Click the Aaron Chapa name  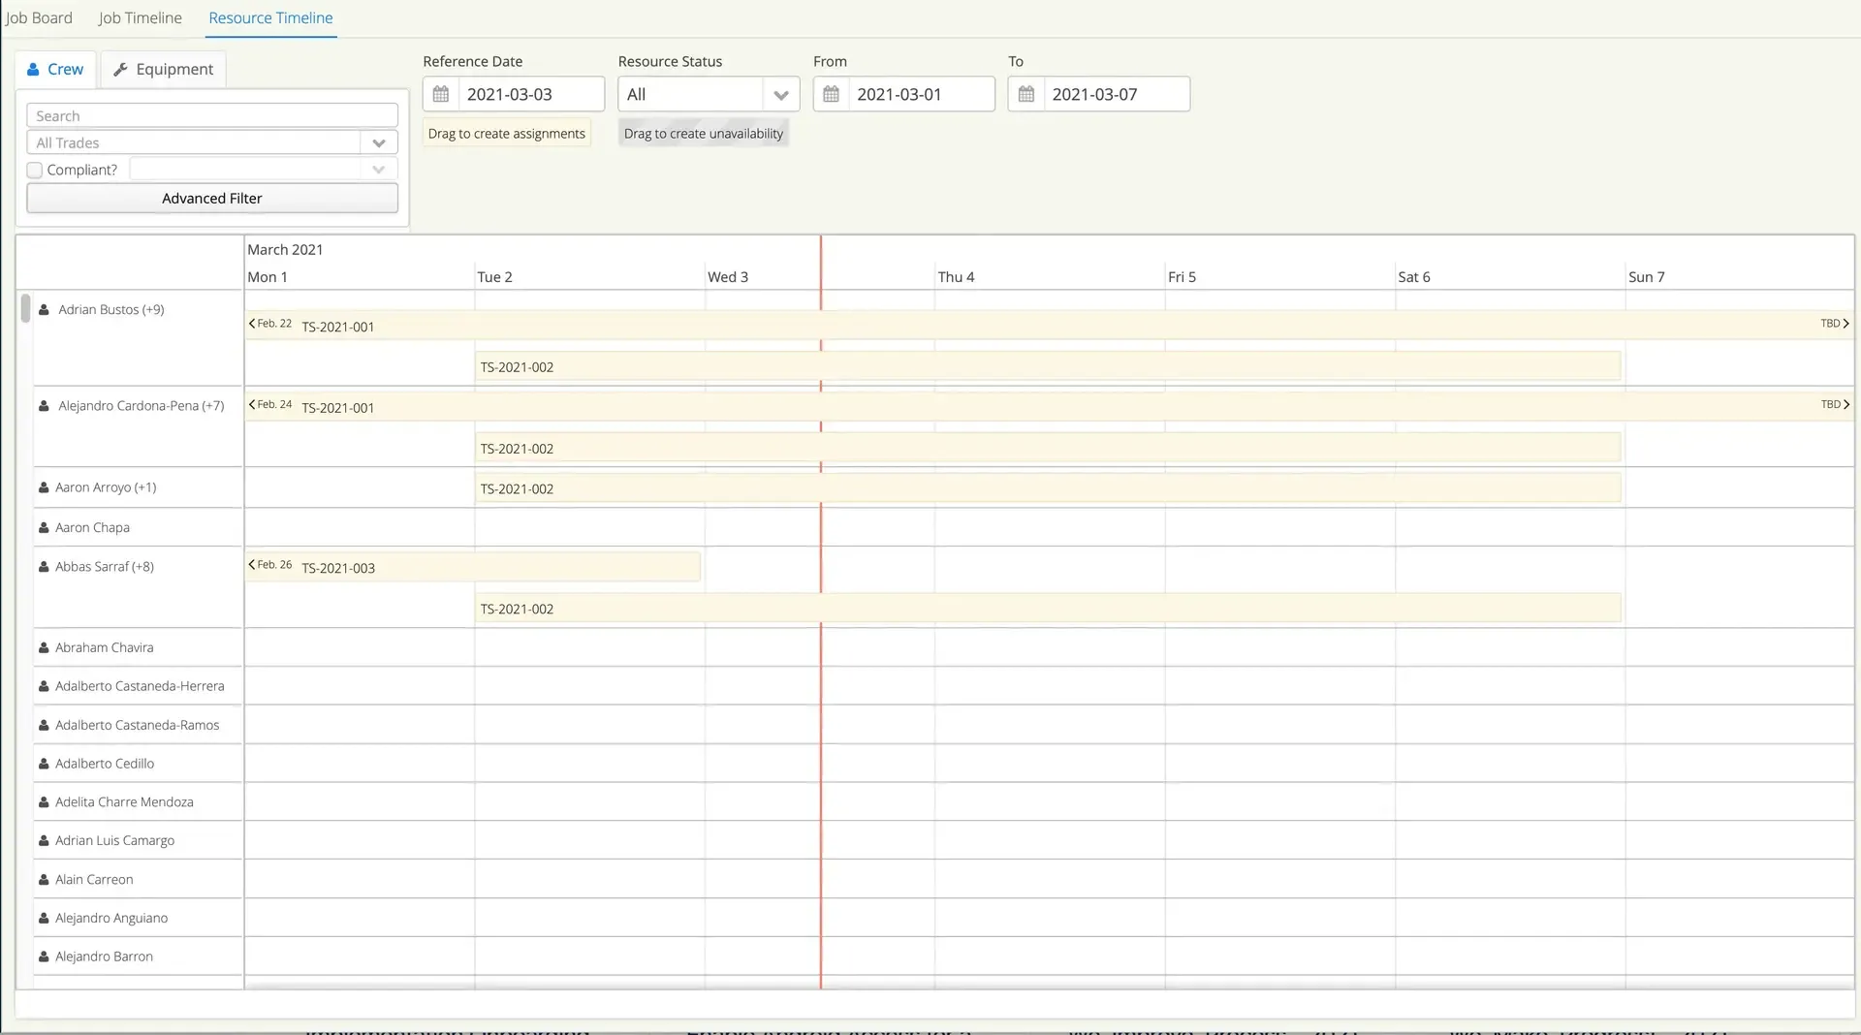(92, 527)
